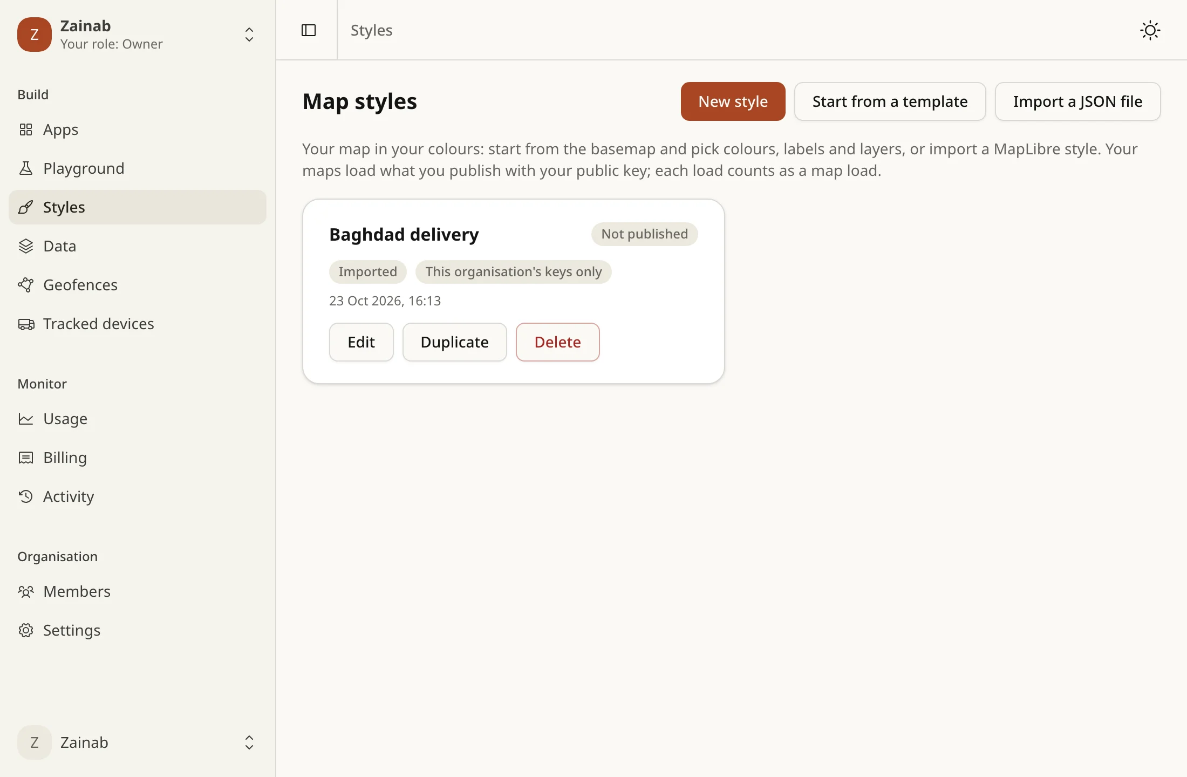The height and width of the screenshot is (777, 1187).
Task: Go to the Data section
Action: pos(138,246)
